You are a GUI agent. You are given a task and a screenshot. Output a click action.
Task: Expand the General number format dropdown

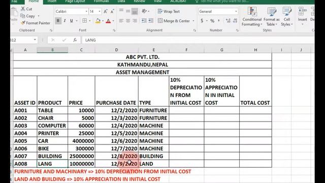pyautogui.click(x=236, y=11)
